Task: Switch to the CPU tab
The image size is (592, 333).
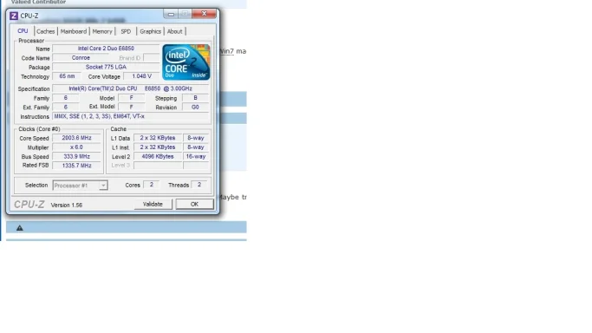Action: [x=23, y=31]
